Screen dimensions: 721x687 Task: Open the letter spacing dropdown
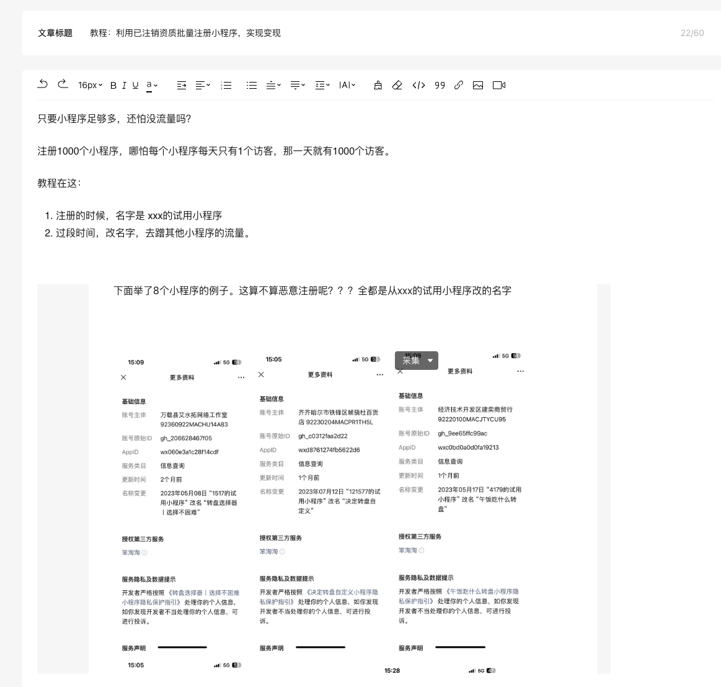coord(347,85)
